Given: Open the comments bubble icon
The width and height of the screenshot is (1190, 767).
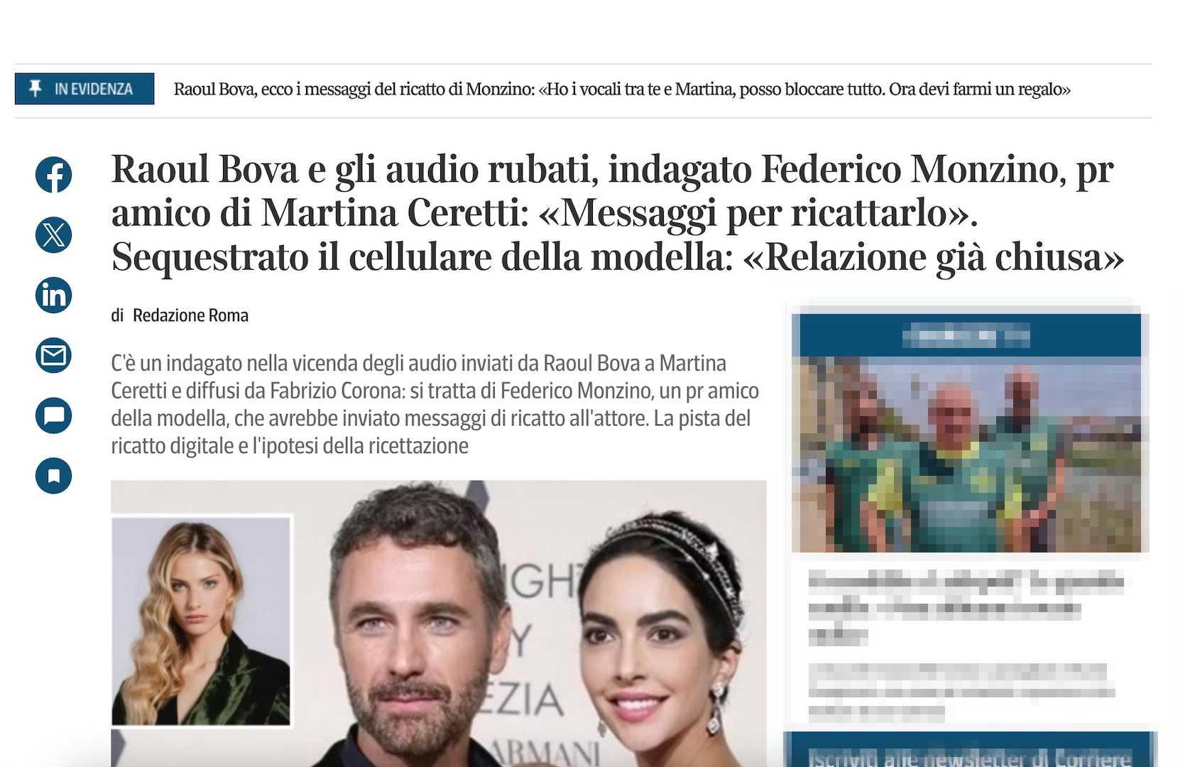Looking at the screenshot, I should [53, 415].
